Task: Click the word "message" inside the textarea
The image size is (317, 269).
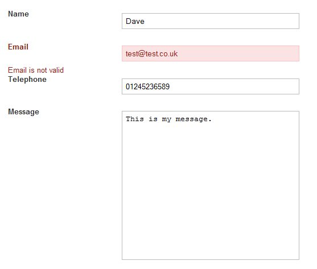Action: click(x=192, y=119)
